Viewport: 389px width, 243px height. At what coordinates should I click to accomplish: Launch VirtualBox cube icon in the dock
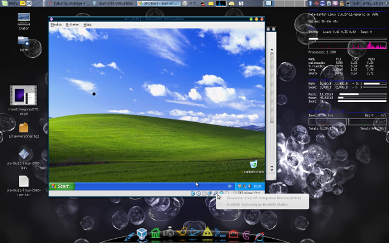tap(142, 233)
